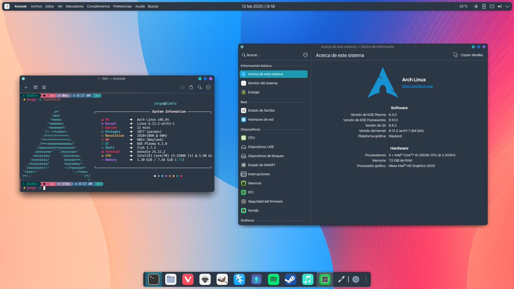Viewport: 514px width, 289px height.
Task: Click the Copiar detalles button
Action: coord(468,55)
